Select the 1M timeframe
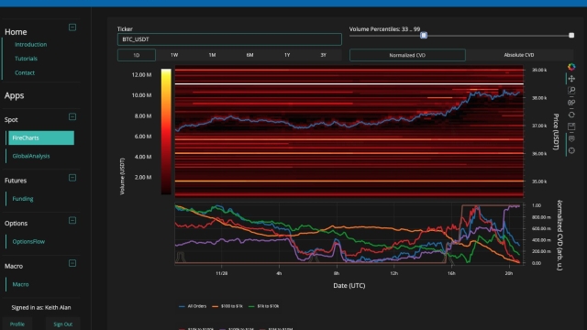Viewport: 587px width, 330px height. pos(212,55)
